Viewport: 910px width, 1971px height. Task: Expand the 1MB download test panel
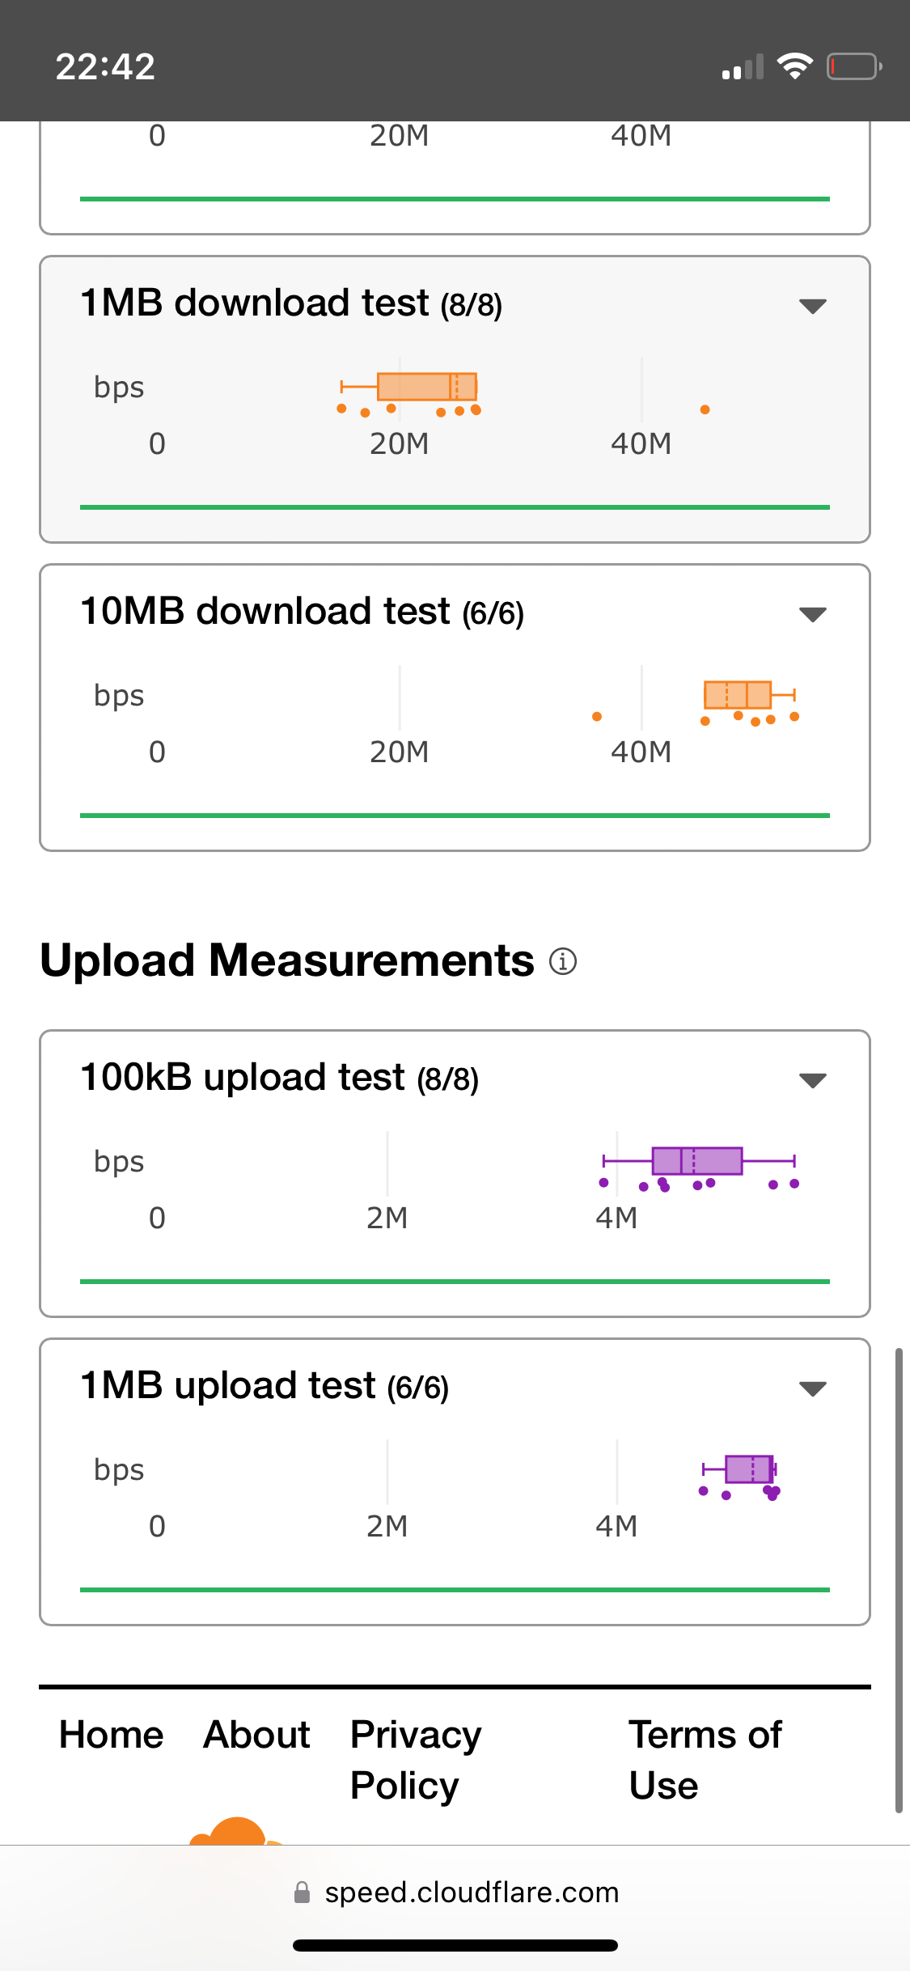click(x=812, y=306)
